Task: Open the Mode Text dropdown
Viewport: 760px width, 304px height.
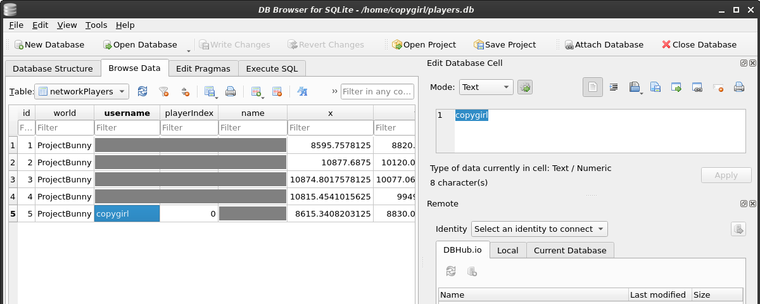Action: [486, 87]
